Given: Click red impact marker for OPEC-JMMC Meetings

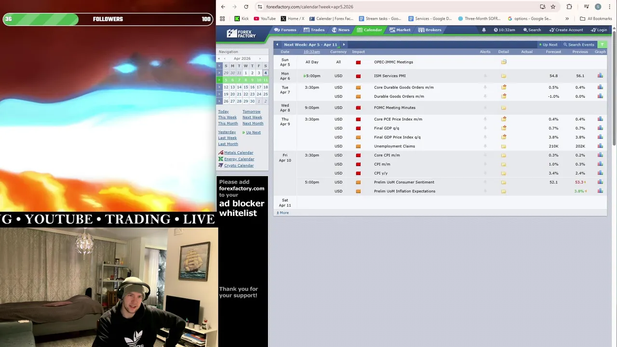Looking at the screenshot, I should point(358,62).
